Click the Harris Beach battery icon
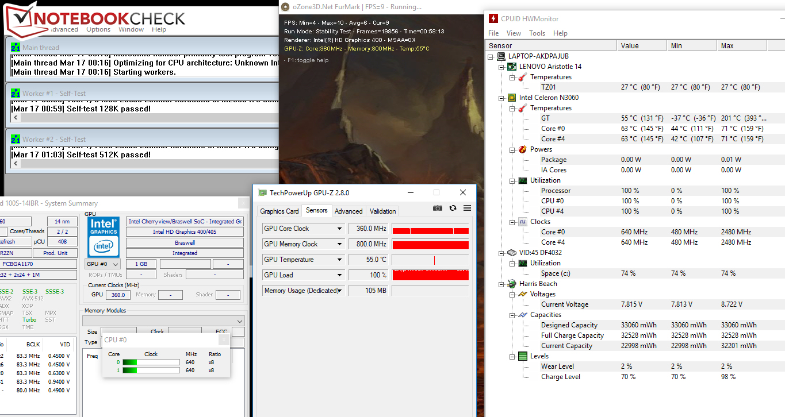This screenshot has width=785, height=417. [512, 284]
